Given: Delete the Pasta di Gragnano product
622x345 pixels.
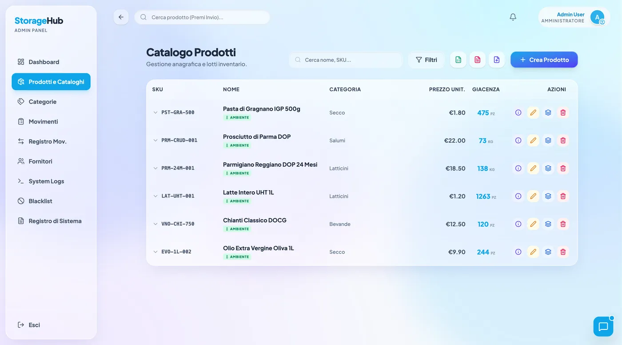Looking at the screenshot, I should 563,112.
